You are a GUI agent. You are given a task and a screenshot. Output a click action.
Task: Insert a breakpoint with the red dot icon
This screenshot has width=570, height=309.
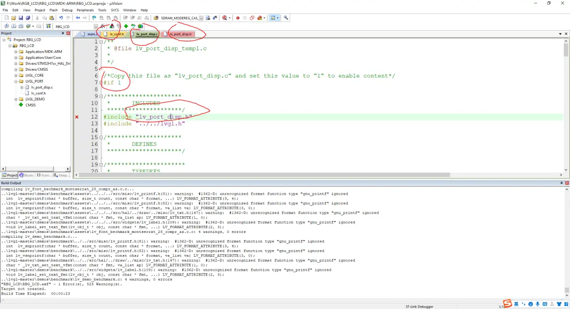coord(238,18)
